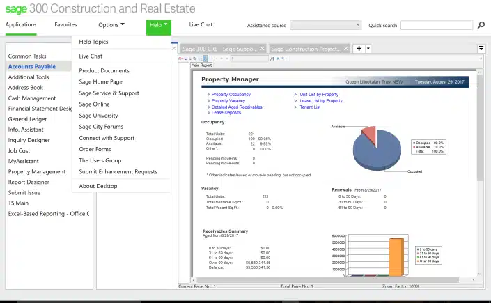The width and height of the screenshot is (491, 303).
Task: Open the tab bar menu icon at far right
Action: [481, 49]
